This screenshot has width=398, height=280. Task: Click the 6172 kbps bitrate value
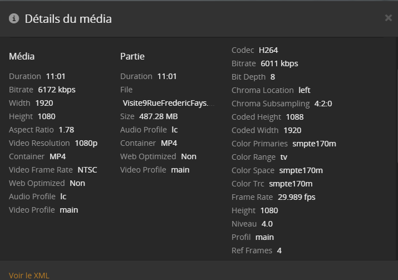point(56,90)
